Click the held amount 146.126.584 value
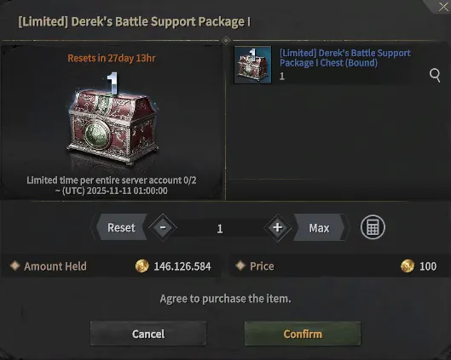The width and height of the screenshot is (451, 360). (182, 266)
